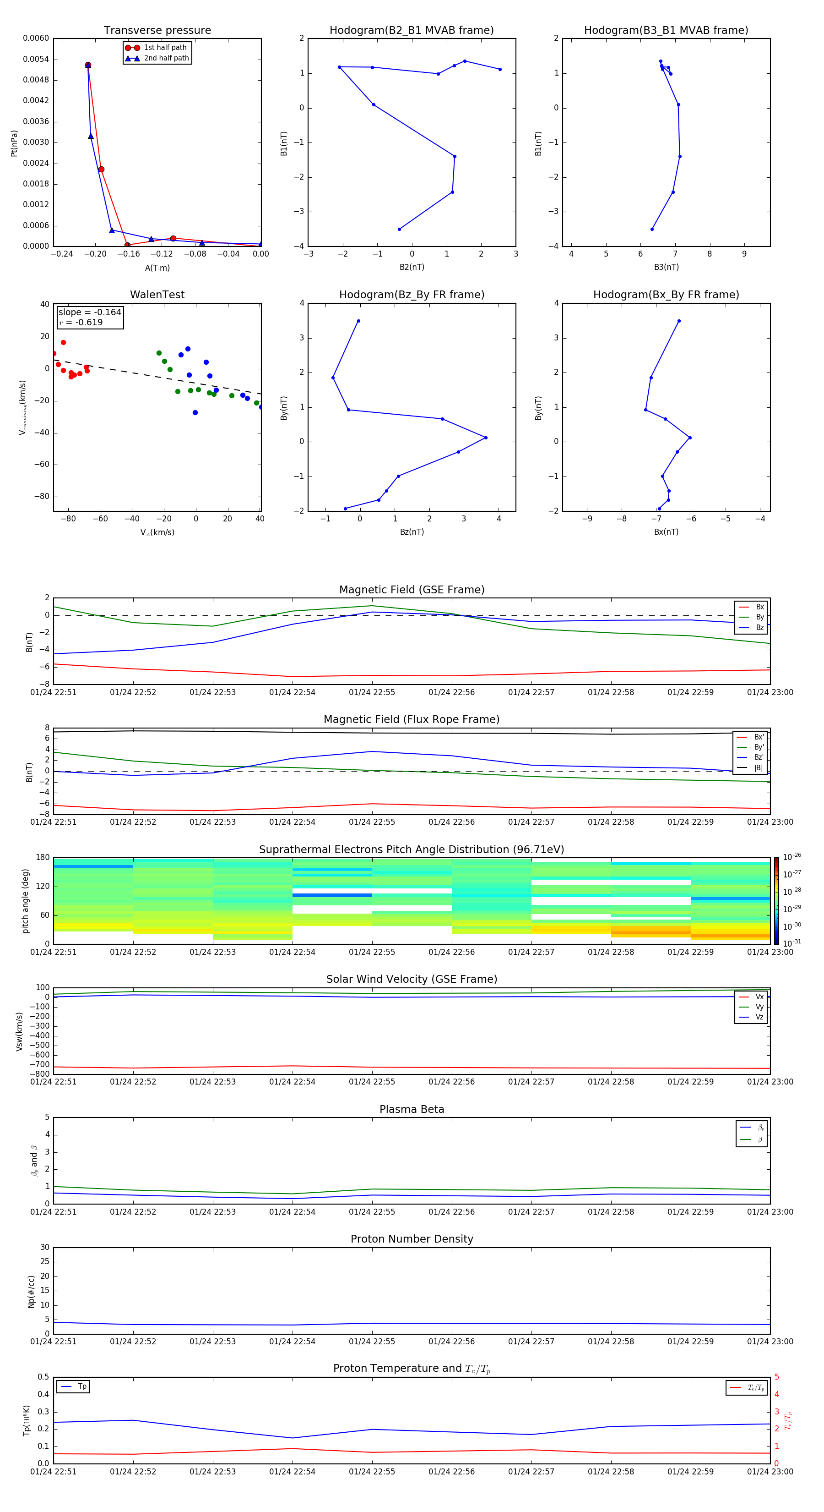
Task: Click the 01/24 23:00 tick under Proton Temperature panel
Action: tap(770, 1472)
